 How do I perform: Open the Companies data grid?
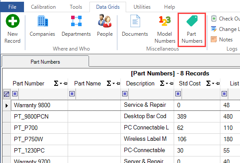click(42, 26)
